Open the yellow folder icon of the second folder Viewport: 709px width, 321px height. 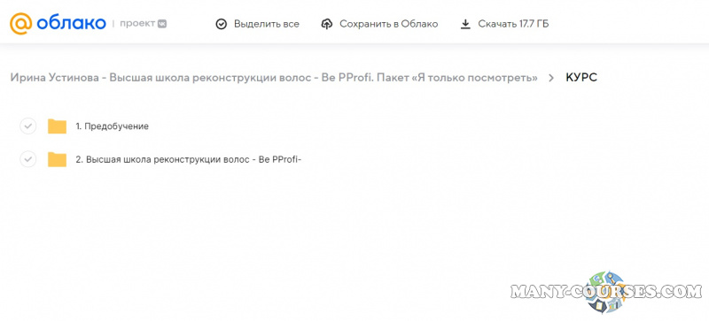57,159
